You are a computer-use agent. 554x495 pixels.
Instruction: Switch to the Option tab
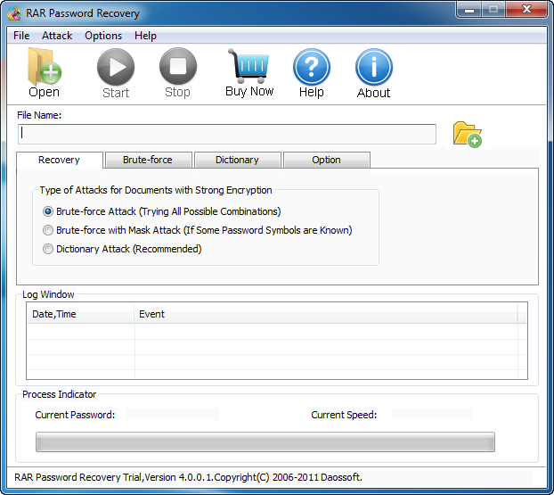click(x=327, y=160)
